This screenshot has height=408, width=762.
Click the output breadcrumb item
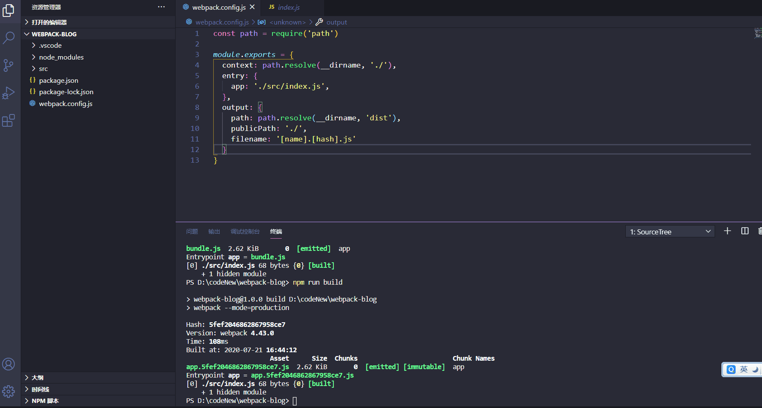click(x=337, y=22)
